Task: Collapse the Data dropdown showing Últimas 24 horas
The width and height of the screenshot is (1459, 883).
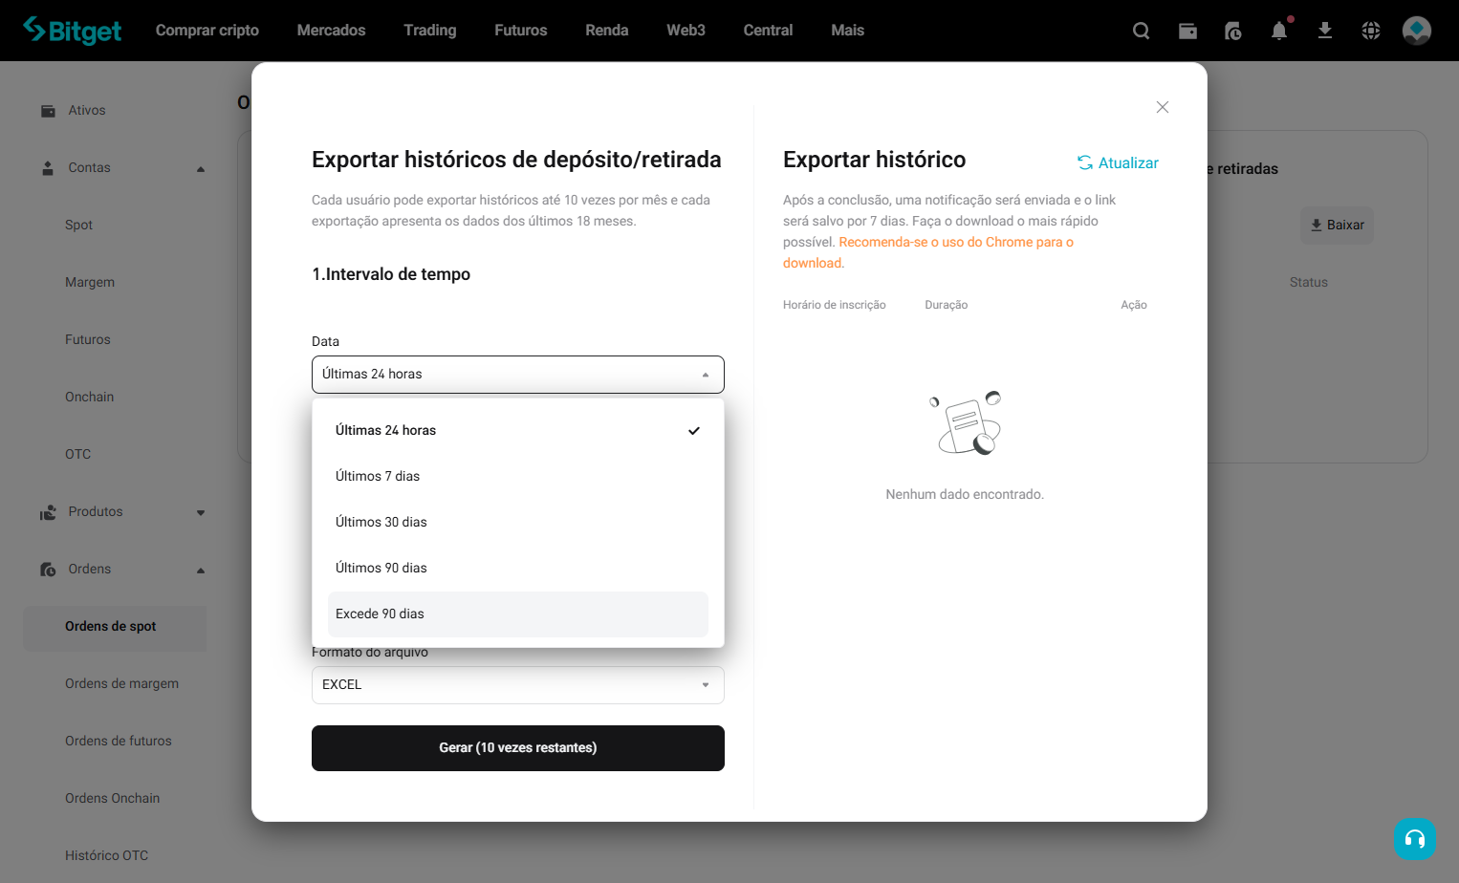Action: point(518,375)
